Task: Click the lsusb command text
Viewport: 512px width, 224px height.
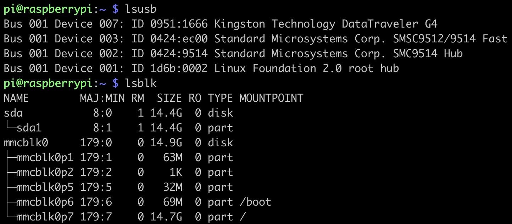Action: click(x=141, y=9)
